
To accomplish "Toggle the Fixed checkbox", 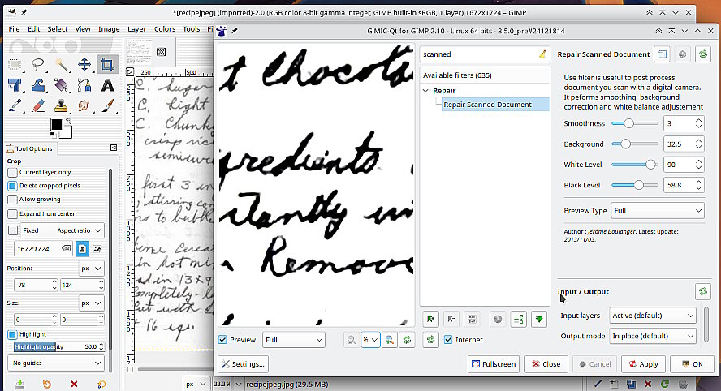I will pos(13,230).
